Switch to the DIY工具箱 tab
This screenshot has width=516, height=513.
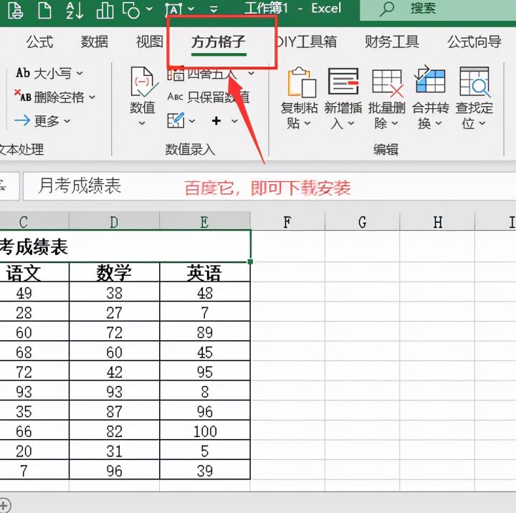tap(306, 42)
